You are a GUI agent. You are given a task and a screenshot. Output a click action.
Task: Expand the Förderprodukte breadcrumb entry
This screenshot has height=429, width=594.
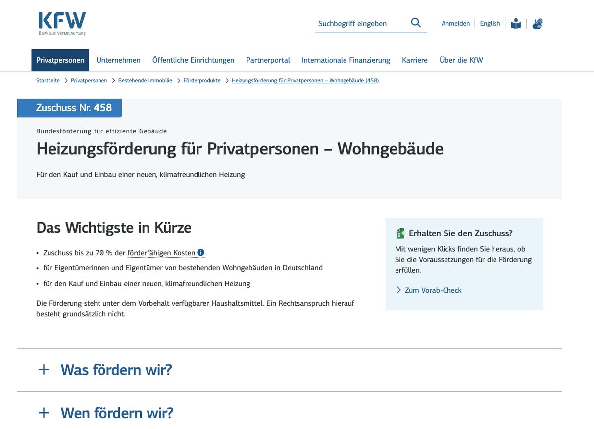pyautogui.click(x=202, y=80)
